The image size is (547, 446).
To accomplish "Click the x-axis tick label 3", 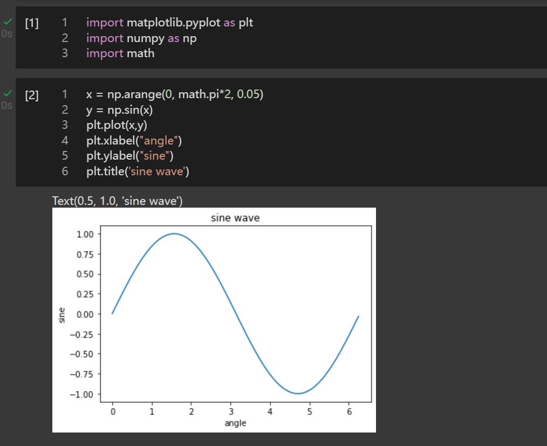I will pyautogui.click(x=231, y=411).
